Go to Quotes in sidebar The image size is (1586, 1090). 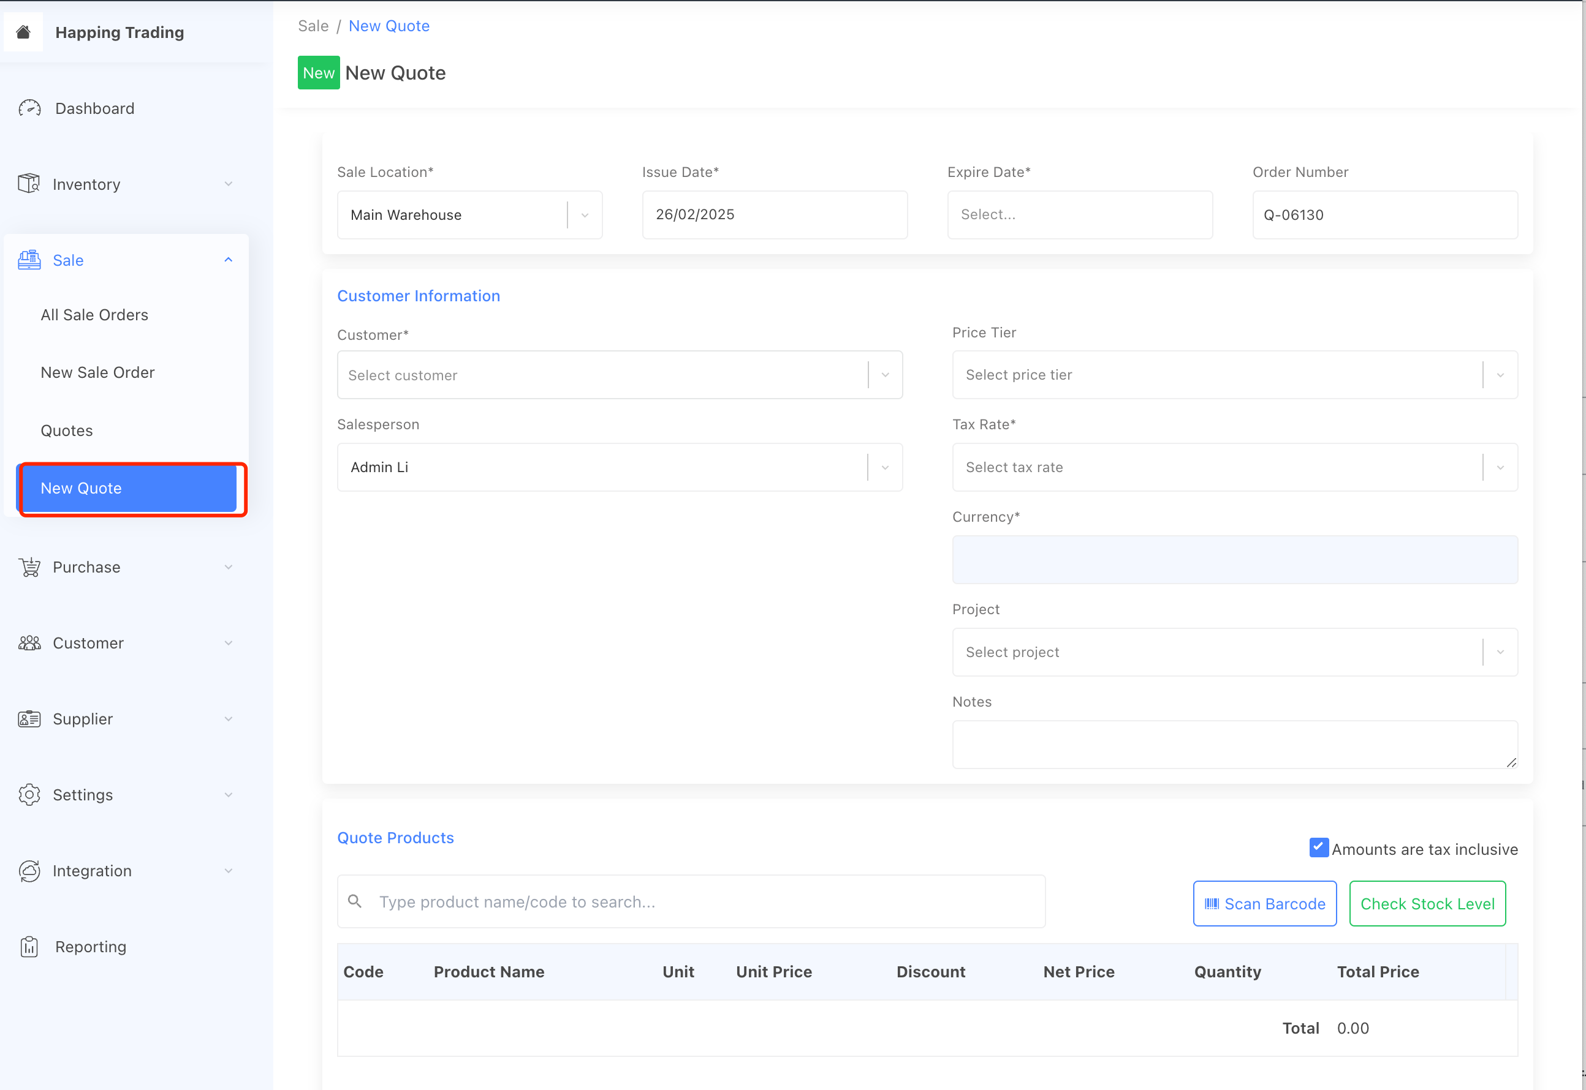(x=67, y=430)
